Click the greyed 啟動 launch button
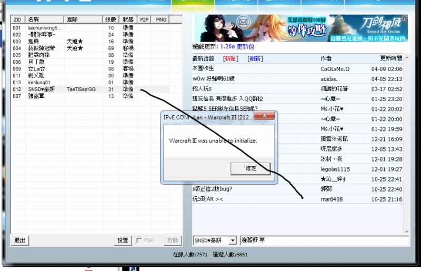 click(x=173, y=240)
